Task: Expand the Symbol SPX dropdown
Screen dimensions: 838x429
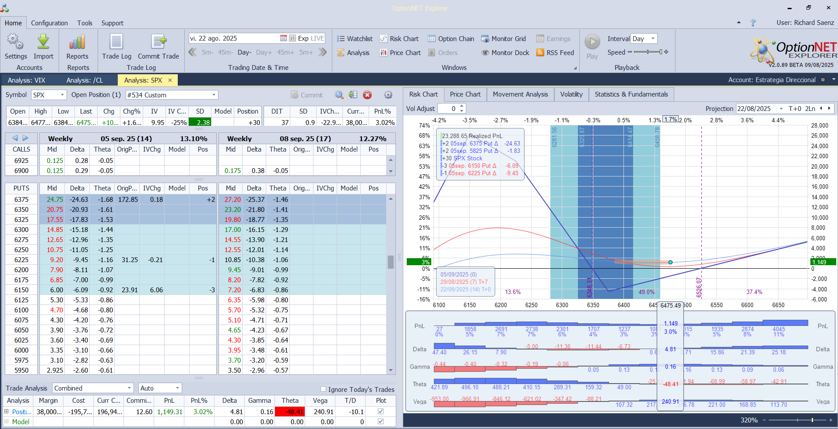Action: pyautogui.click(x=62, y=95)
